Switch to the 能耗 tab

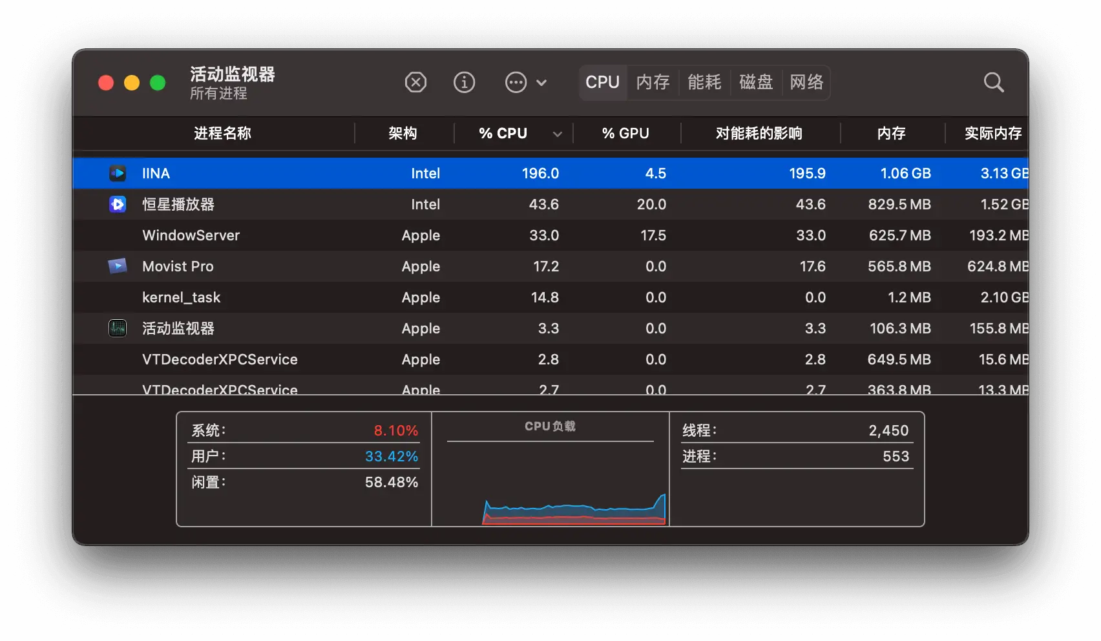point(704,83)
